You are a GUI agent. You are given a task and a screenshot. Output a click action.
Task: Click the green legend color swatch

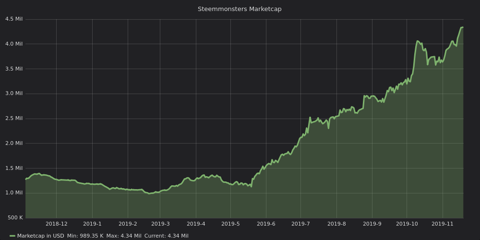point(12,236)
